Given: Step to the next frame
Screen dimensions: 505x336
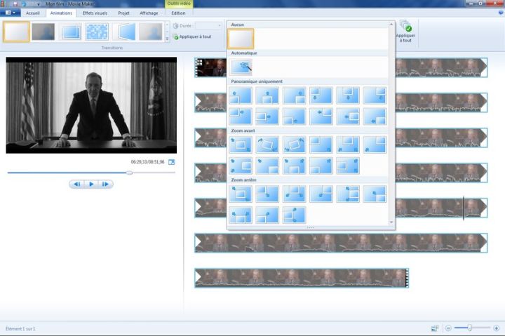Looking at the screenshot, I should click(105, 184).
